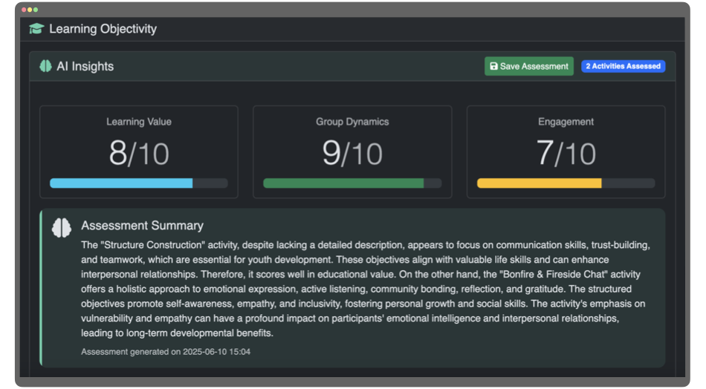Click the yellow Engagement progress bar
This screenshot has width=706, height=389.
(x=566, y=183)
